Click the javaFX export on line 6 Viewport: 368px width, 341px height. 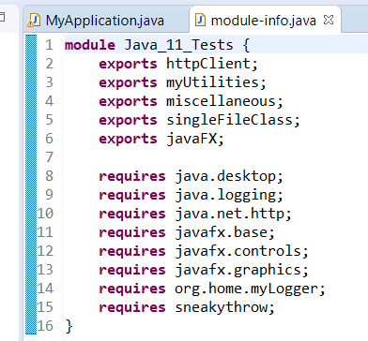click(192, 139)
